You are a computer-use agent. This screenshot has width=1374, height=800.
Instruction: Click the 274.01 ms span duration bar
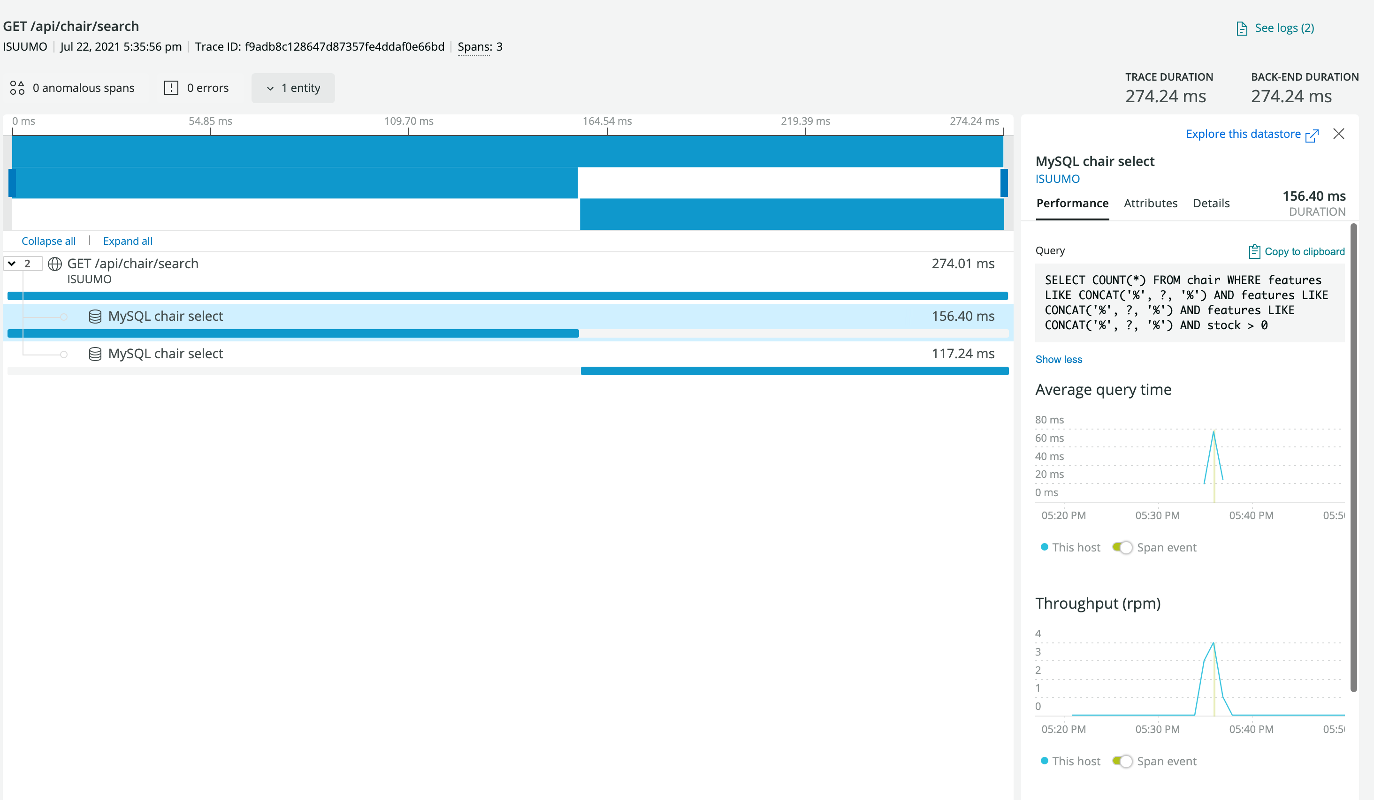[x=508, y=296]
